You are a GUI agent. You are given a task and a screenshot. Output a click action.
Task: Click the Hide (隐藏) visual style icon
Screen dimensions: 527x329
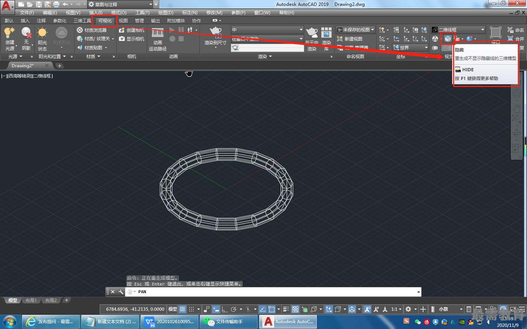(x=448, y=38)
